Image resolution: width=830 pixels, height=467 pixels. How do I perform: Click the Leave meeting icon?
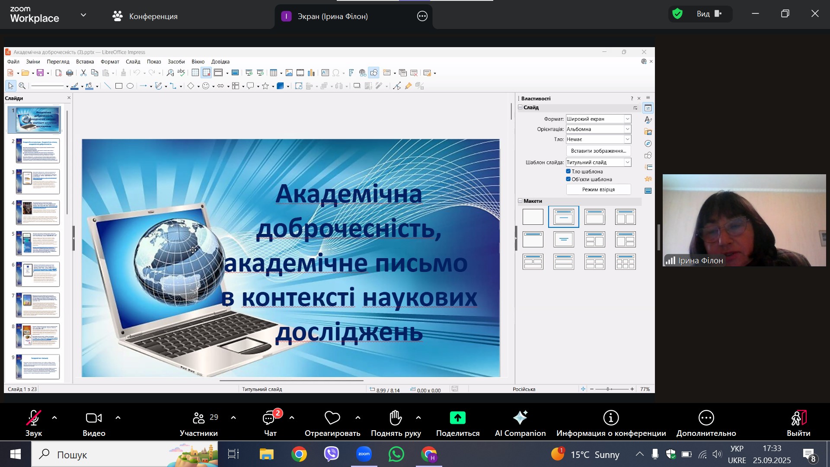pyautogui.click(x=798, y=418)
